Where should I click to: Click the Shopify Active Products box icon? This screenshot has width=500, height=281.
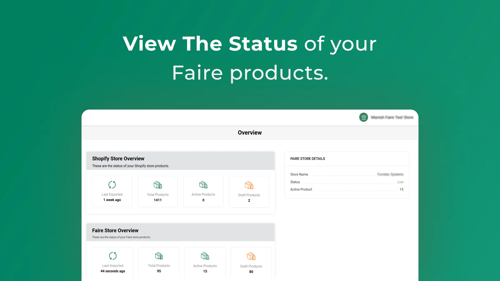[203, 185]
